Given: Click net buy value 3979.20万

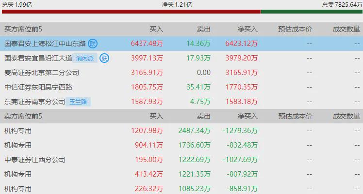Looking at the screenshot, I should point(242,58).
